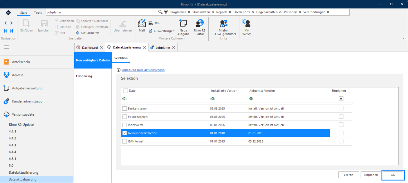Enable Einplanen checkbox for IBANKernel
The height and width of the screenshot is (183, 408).
coord(341,141)
